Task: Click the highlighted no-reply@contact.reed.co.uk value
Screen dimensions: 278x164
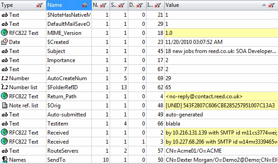Action: [204, 96]
